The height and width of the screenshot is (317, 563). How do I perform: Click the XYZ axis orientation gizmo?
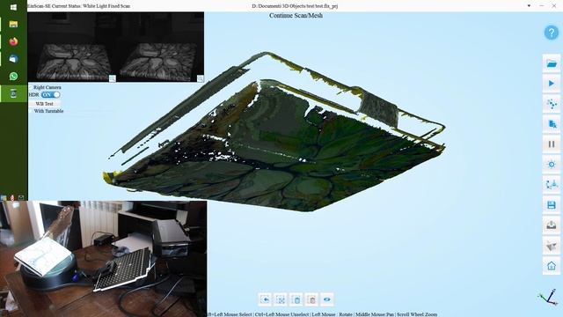(548, 299)
